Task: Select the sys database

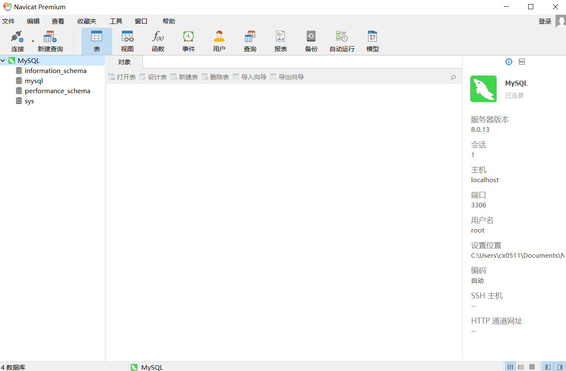Action: tap(29, 101)
